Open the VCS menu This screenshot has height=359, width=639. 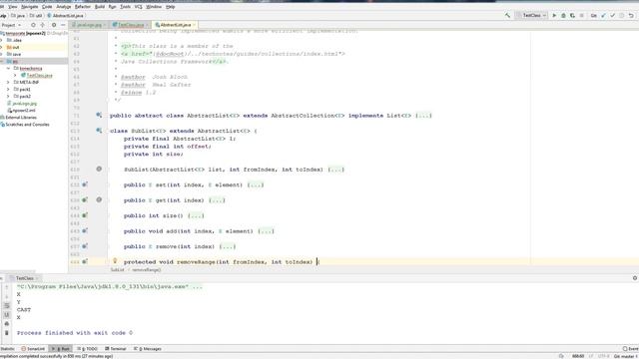[x=139, y=7]
